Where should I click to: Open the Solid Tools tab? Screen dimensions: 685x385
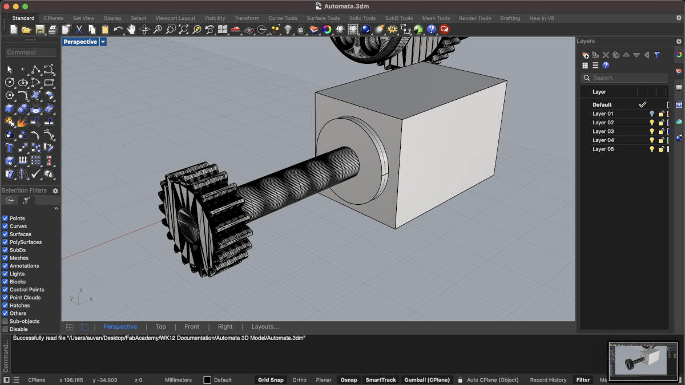point(363,18)
